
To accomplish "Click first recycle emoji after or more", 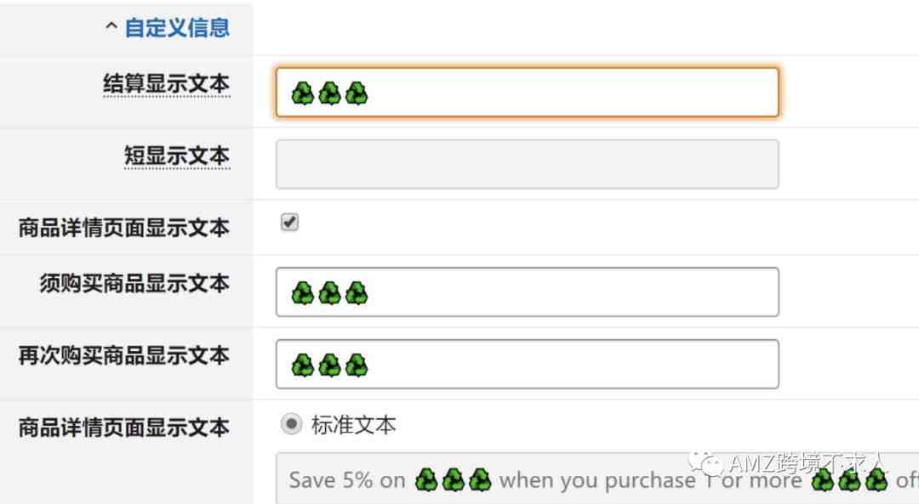I will pyautogui.click(x=822, y=480).
